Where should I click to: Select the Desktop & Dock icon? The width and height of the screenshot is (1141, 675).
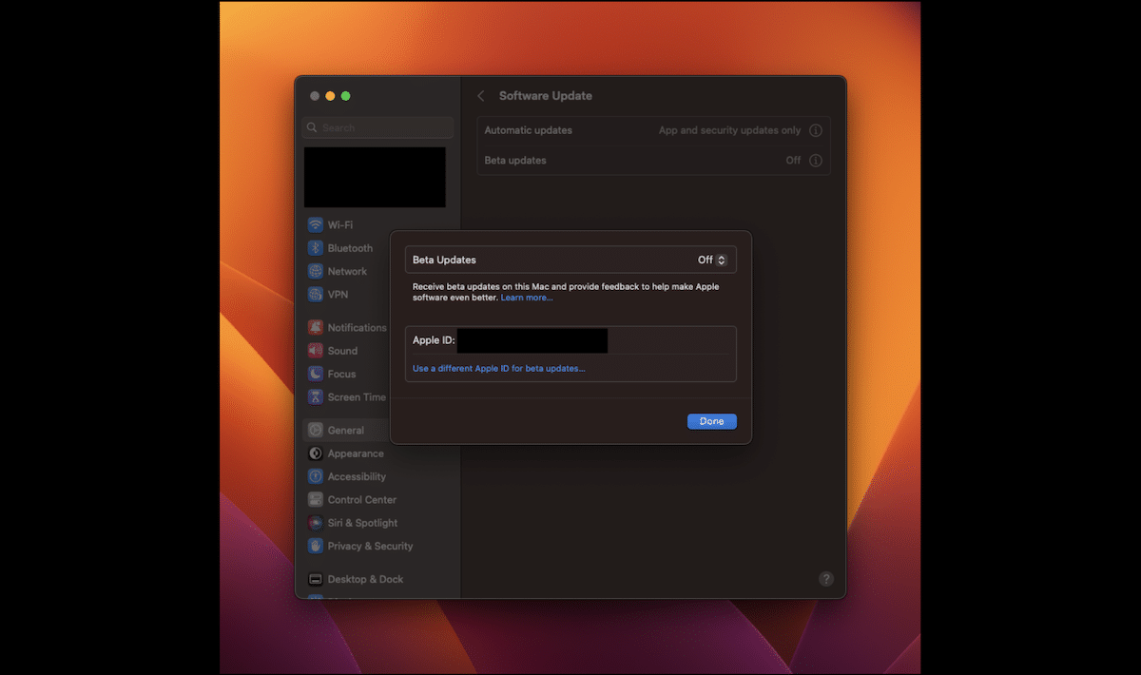coord(315,579)
